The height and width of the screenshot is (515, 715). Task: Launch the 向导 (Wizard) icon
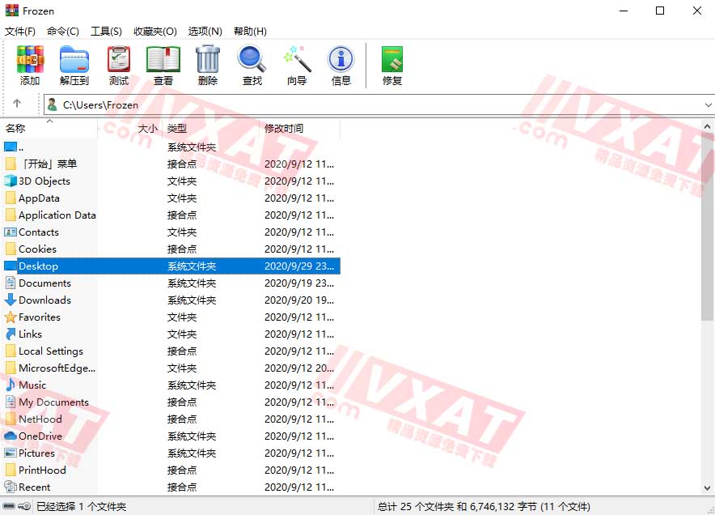click(x=296, y=65)
